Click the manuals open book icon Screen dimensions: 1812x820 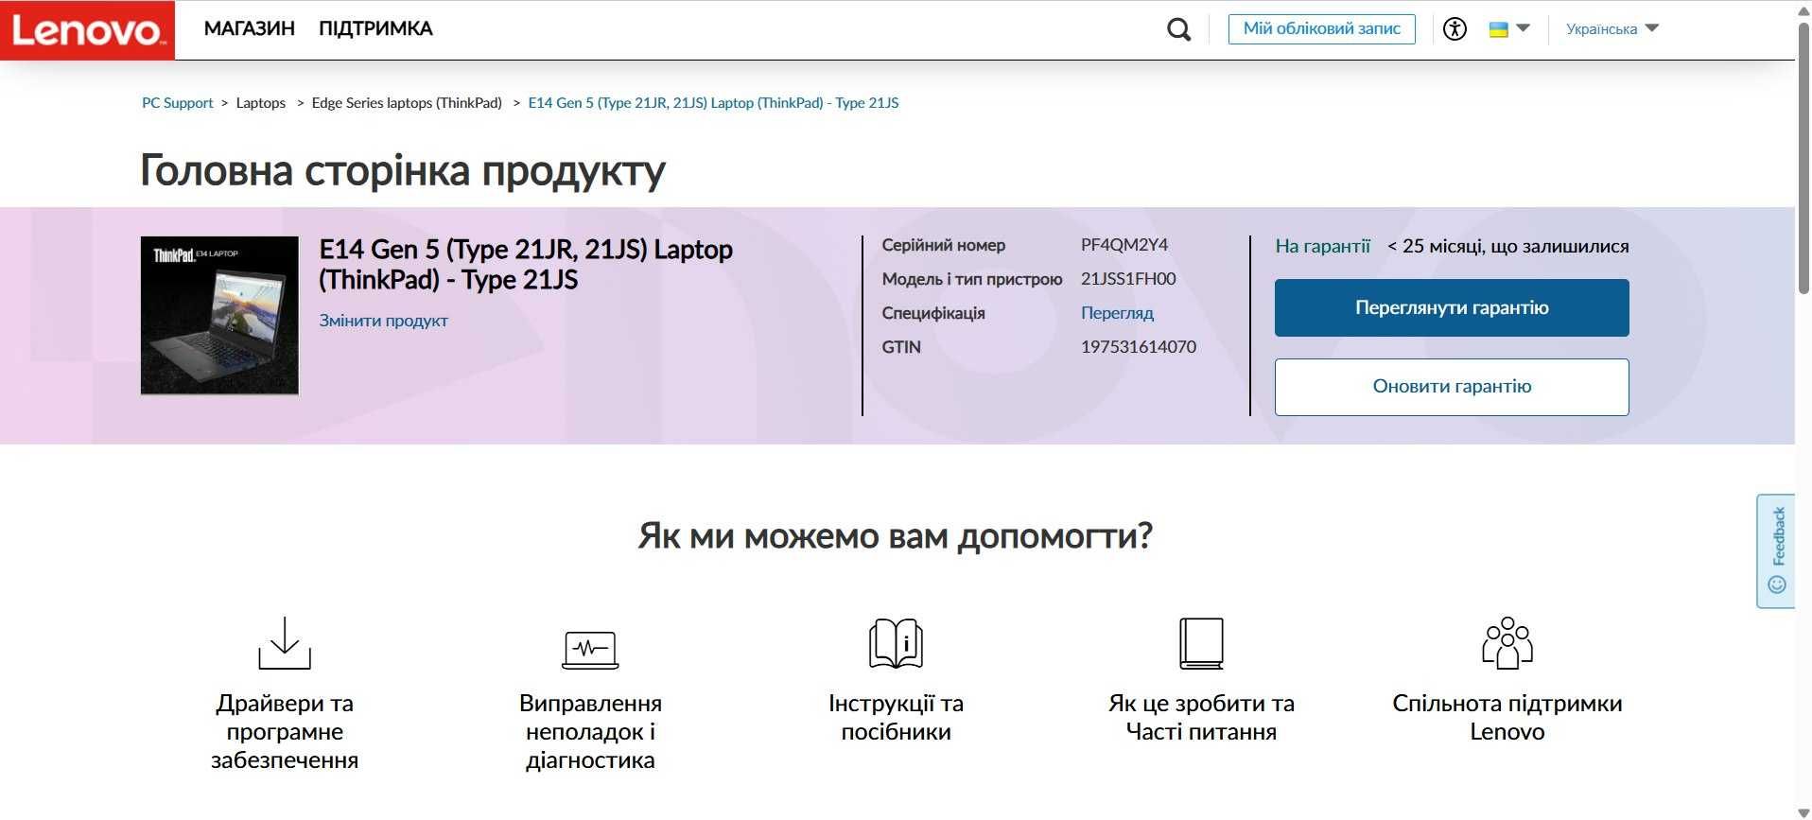pyautogui.click(x=896, y=643)
